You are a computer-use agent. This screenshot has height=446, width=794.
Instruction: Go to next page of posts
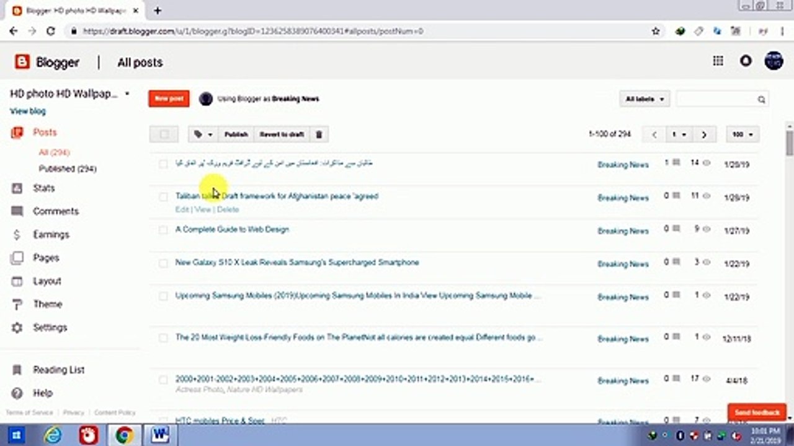click(x=704, y=134)
